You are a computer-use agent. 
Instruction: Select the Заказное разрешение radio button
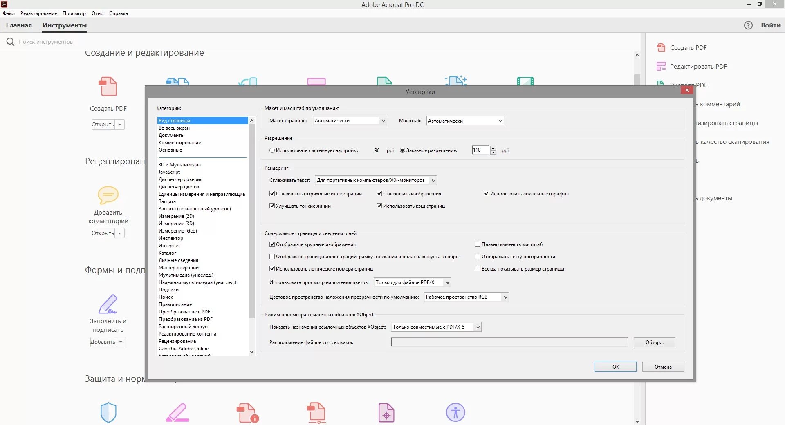pos(402,150)
